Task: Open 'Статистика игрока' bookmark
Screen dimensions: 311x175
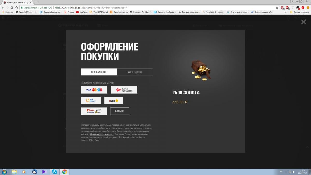Action: tap(238, 12)
